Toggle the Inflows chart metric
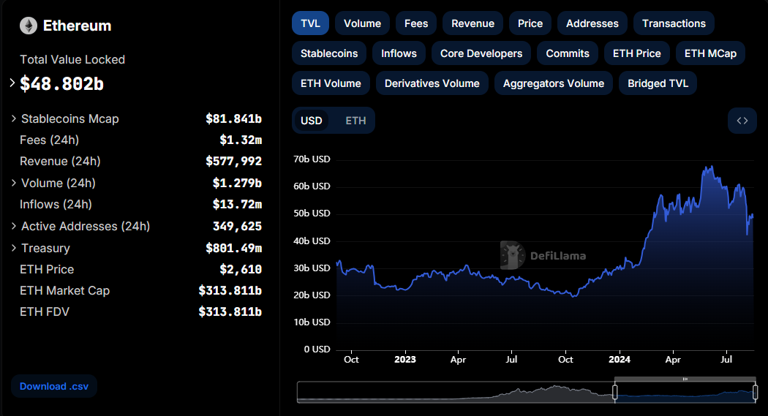The width and height of the screenshot is (768, 416). pos(399,53)
